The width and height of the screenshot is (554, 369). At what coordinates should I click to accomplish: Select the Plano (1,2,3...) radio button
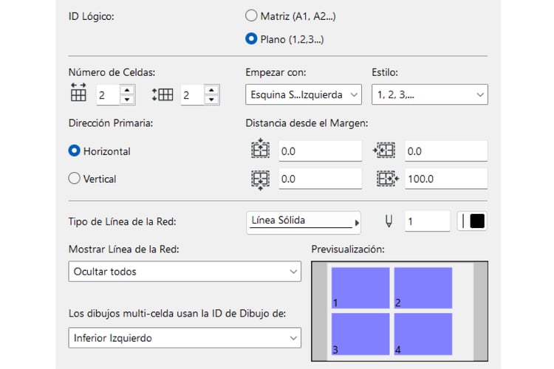coord(251,38)
